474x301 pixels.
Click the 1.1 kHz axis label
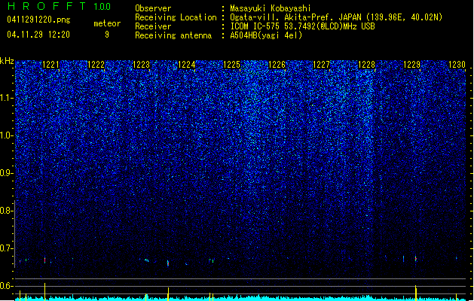pos(7,98)
